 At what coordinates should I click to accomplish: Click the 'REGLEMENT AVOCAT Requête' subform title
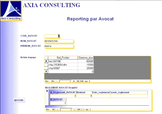click(x=61, y=88)
